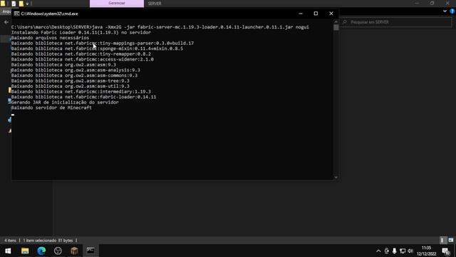
Task: Click the cmd scrollbar down arrow
Action: (x=336, y=177)
